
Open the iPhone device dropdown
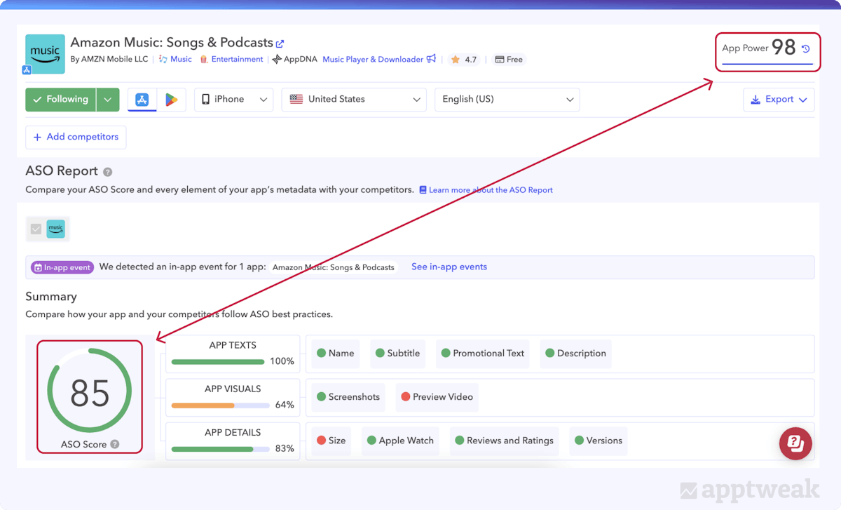pyautogui.click(x=234, y=100)
